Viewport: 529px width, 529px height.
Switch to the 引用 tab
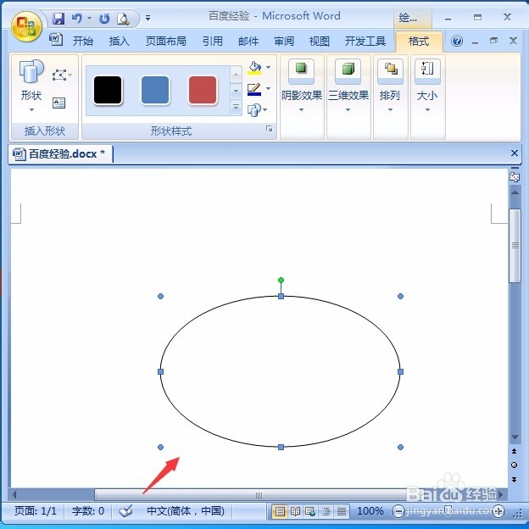[x=213, y=42]
